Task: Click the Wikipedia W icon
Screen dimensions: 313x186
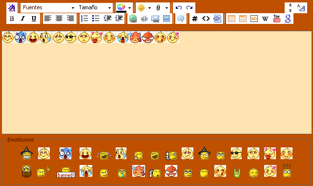Action: click(x=265, y=19)
